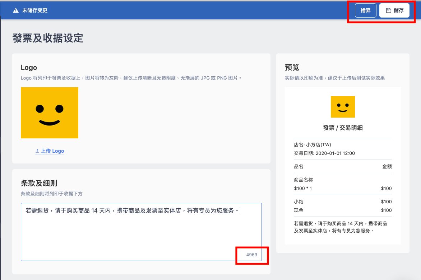Save changes with the 储存 button
Screen dimensions: 421x280
[394, 10]
